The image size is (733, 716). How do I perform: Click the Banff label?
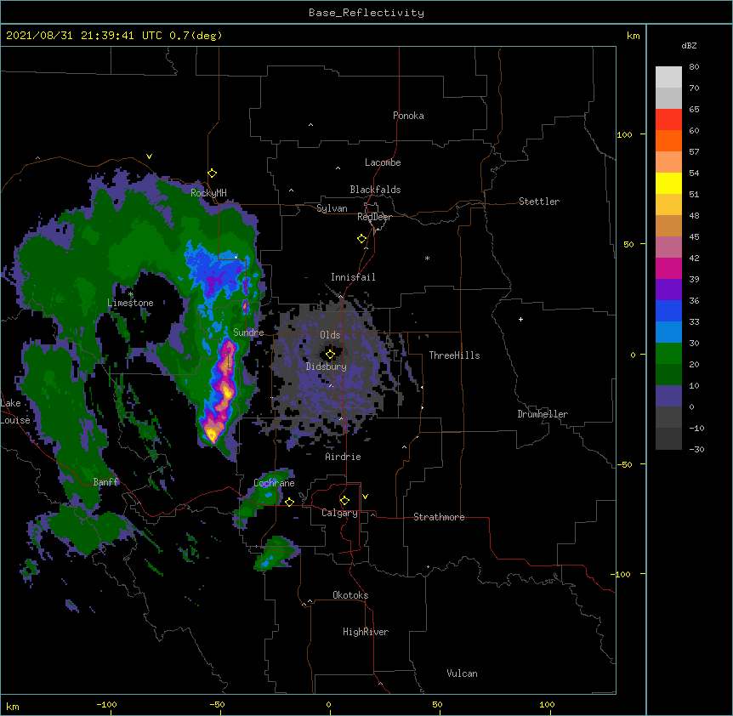106,482
